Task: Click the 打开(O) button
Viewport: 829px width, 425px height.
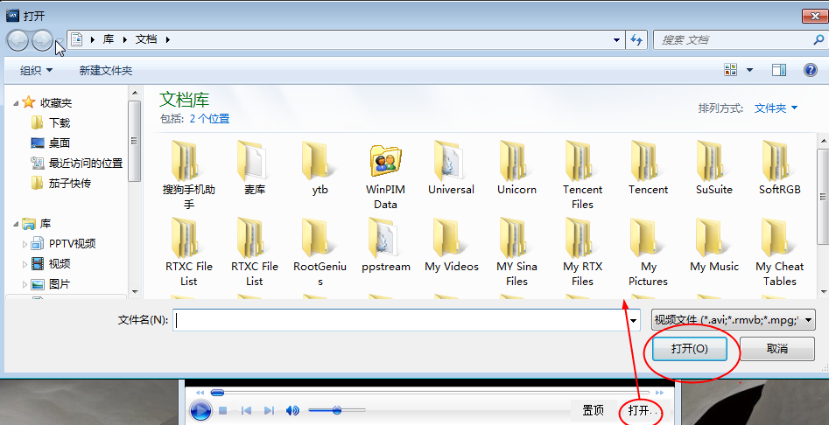Action: click(690, 348)
